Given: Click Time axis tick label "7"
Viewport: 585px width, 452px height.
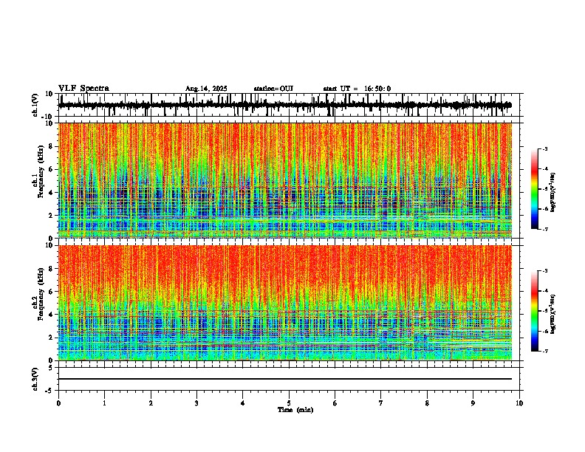Looking at the screenshot, I should click(x=381, y=403).
